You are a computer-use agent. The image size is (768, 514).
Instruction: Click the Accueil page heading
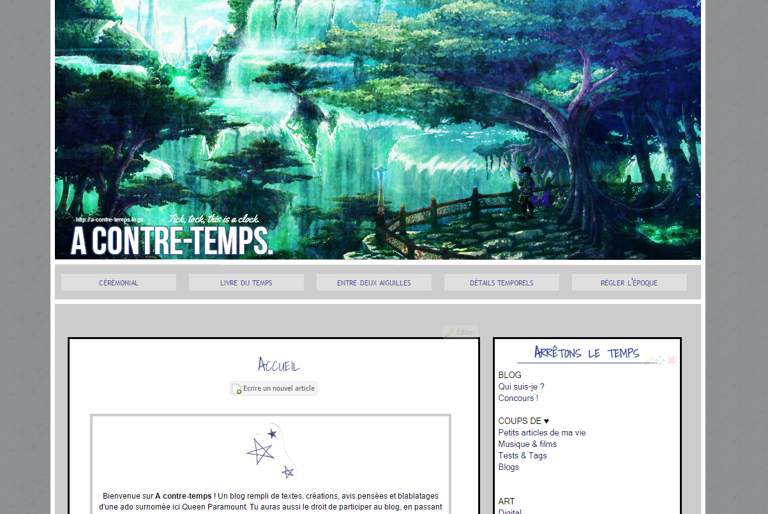click(x=279, y=365)
